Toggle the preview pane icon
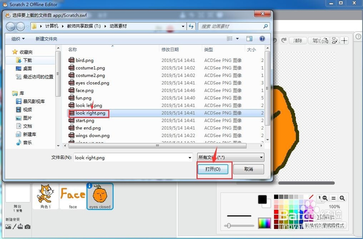This screenshot has height=239, width=363. click(249, 39)
